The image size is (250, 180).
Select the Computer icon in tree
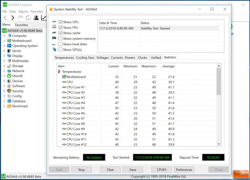pos(9,36)
